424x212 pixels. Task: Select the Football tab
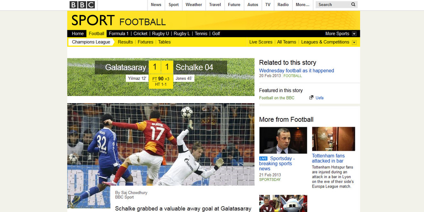96,34
